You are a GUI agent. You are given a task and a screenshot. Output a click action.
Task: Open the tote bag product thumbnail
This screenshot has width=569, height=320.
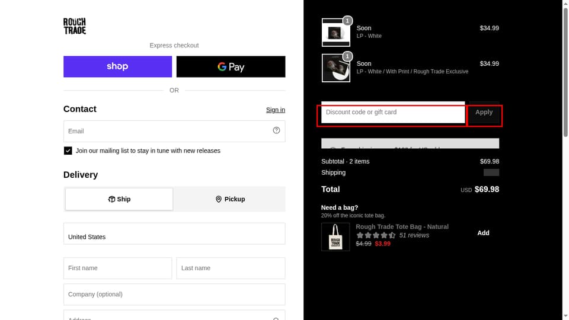[x=335, y=236]
